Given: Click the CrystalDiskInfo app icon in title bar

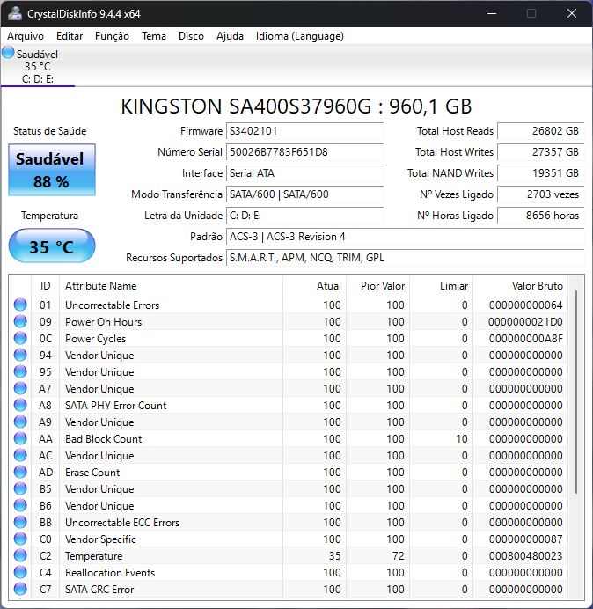Looking at the screenshot, I should click(15, 13).
